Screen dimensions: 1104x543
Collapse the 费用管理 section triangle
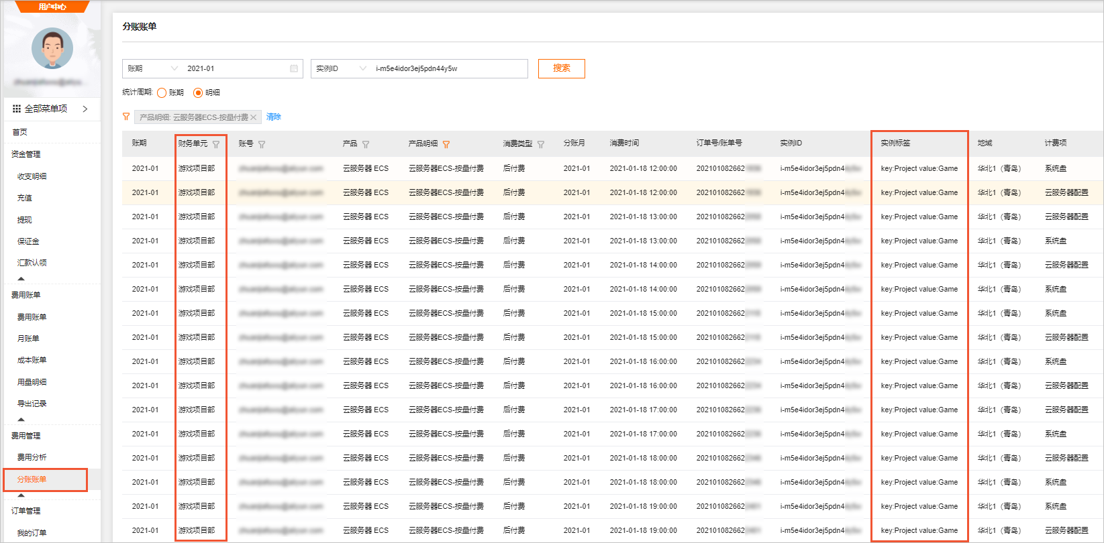21,495
